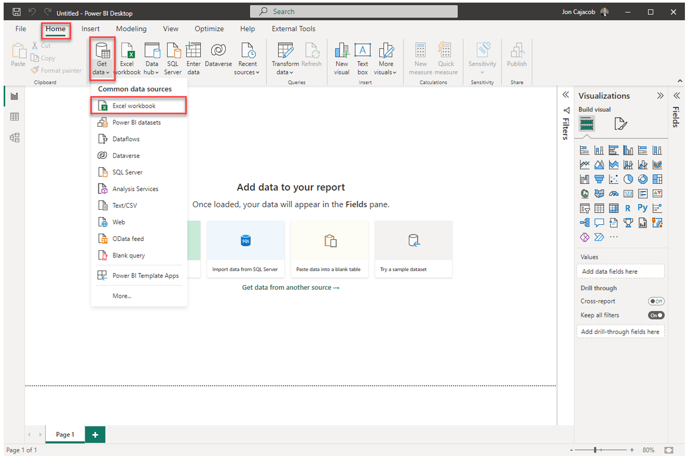Save the report with the disk icon
This screenshot has height=459, width=687.
[16, 11]
